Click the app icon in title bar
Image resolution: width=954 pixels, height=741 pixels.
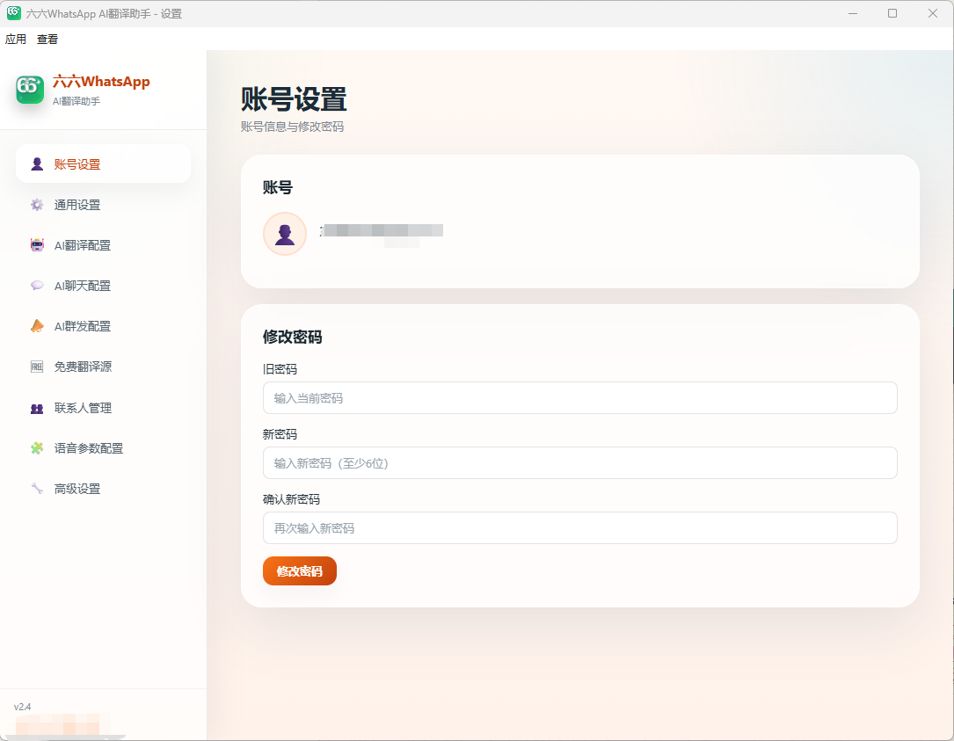pyautogui.click(x=13, y=13)
